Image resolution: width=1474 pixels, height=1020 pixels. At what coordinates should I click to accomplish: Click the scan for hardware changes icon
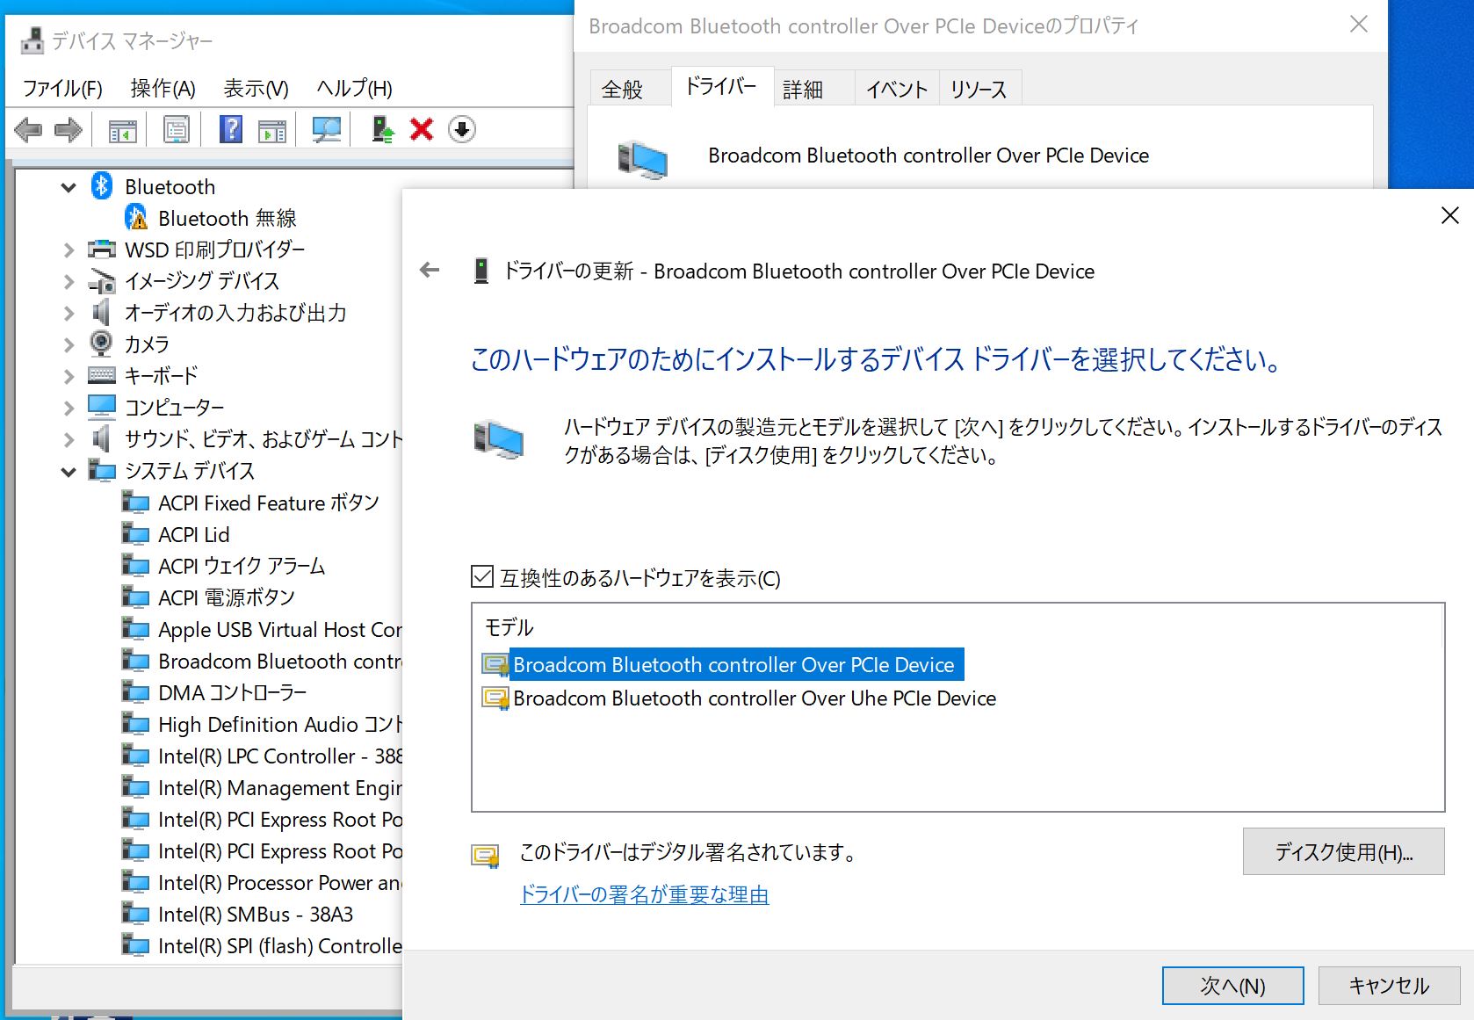click(x=327, y=130)
